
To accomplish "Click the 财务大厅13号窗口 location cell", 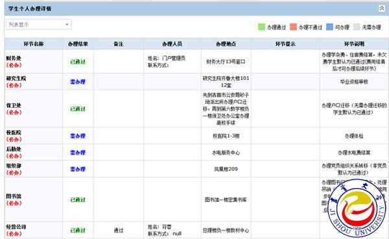I will pos(226,62).
